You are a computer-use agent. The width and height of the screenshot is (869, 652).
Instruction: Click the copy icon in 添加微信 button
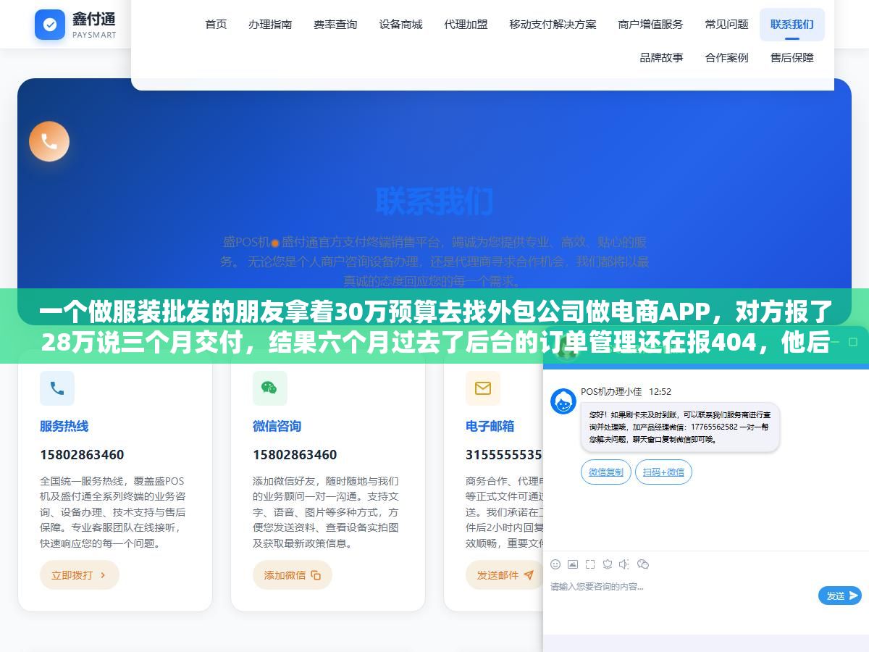316,575
